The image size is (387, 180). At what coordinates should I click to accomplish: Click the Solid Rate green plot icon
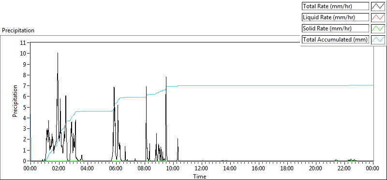[378, 28]
